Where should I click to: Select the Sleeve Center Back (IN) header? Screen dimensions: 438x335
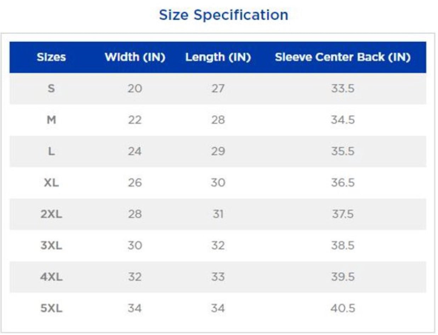coord(343,57)
